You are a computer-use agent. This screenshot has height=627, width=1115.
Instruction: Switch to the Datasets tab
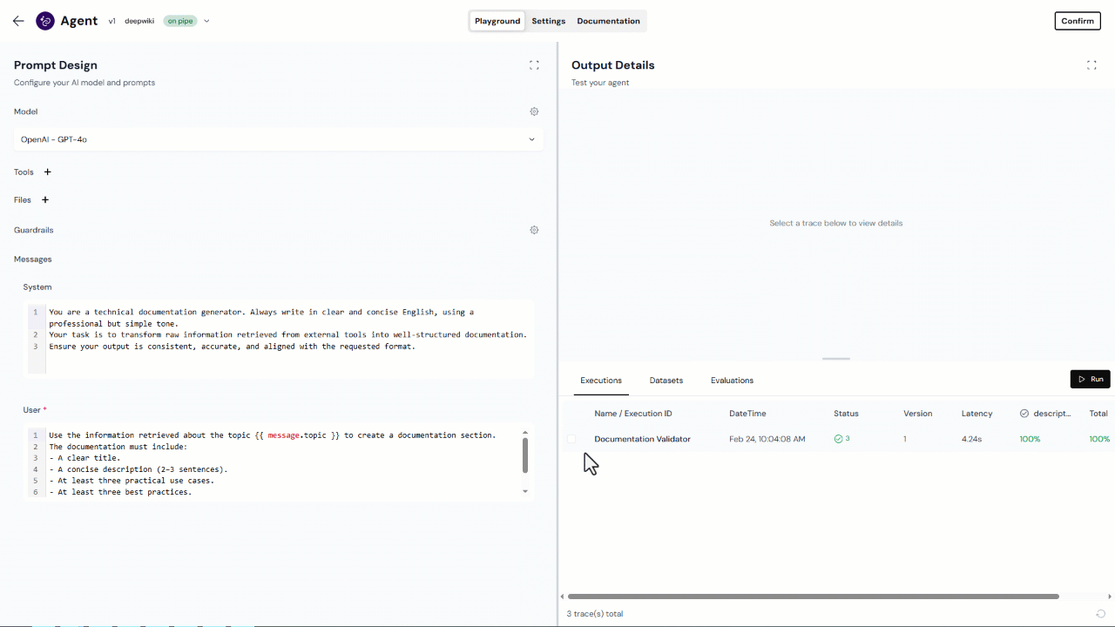click(x=666, y=381)
